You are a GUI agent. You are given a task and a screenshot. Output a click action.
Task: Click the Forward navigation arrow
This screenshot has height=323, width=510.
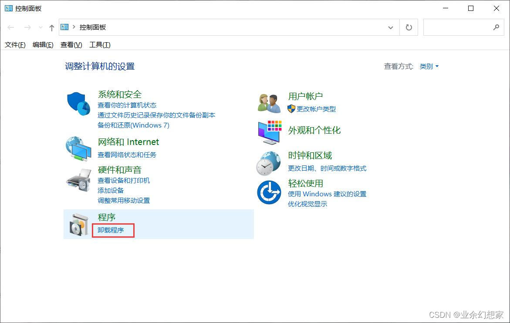(27, 27)
